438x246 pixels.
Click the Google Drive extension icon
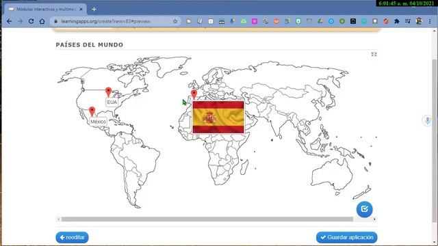click(320, 21)
